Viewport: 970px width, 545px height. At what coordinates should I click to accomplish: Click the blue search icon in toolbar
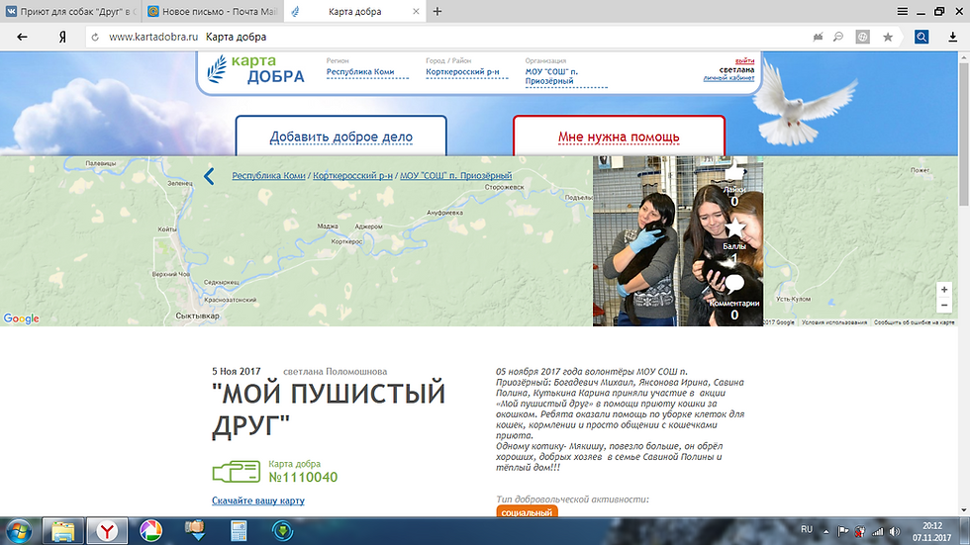tap(921, 37)
